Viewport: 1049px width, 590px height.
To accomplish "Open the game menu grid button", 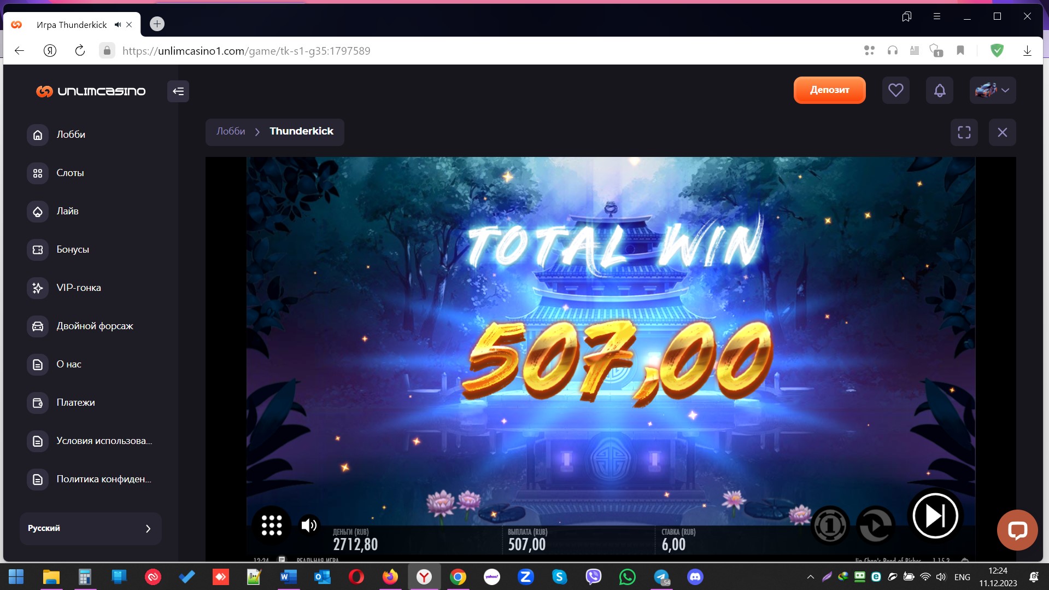I will point(272,525).
